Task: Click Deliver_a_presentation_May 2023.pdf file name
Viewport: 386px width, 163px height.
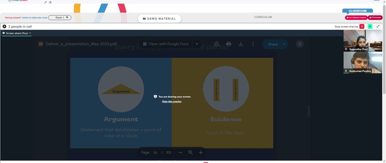Action: (81, 44)
